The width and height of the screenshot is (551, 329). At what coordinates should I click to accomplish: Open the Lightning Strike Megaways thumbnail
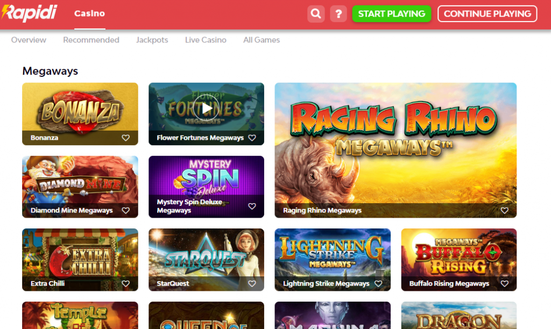pyautogui.click(x=333, y=260)
